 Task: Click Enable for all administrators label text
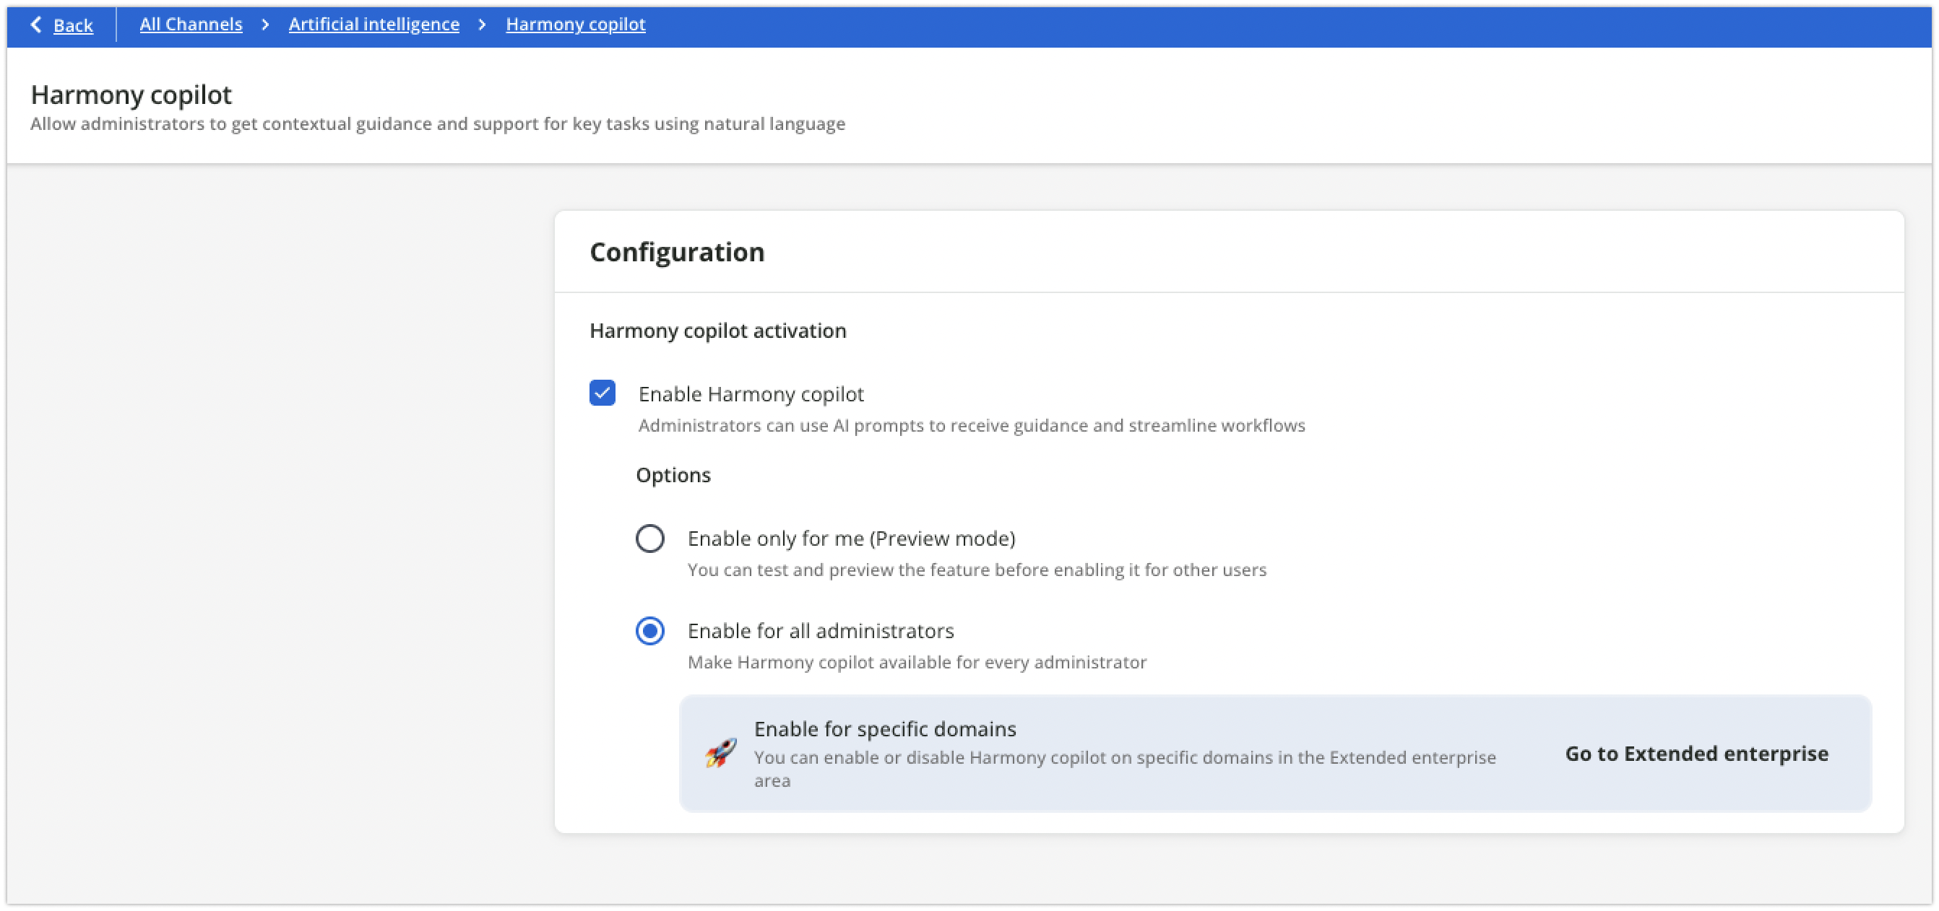tap(821, 630)
